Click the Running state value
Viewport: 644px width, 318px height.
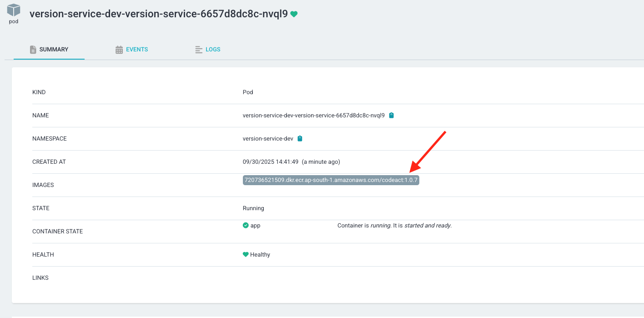point(253,208)
